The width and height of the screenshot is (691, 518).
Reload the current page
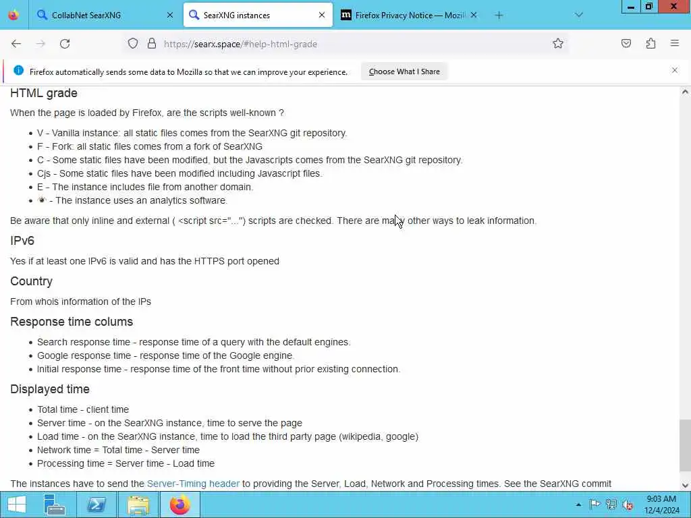(x=65, y=44)
